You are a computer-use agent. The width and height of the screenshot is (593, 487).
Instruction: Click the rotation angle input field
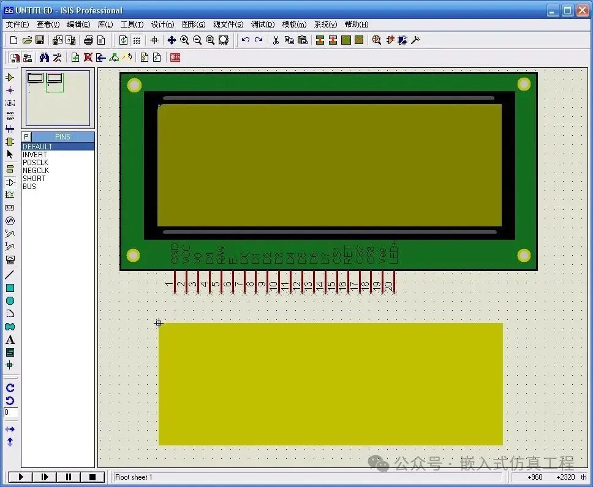tap(10, 412)
